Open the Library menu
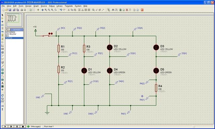Screen dimensions: 215x129 (59, 6)
